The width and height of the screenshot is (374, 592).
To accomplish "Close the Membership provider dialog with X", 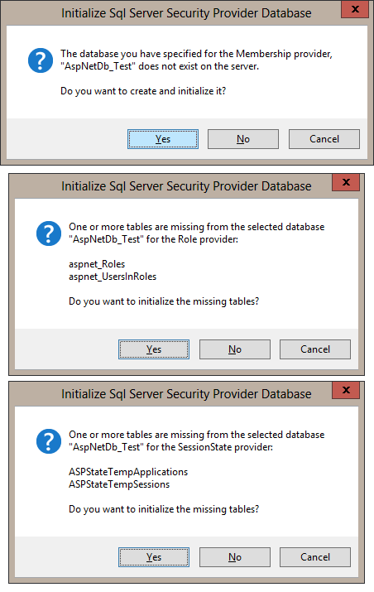I will click(x=355, y=9).
